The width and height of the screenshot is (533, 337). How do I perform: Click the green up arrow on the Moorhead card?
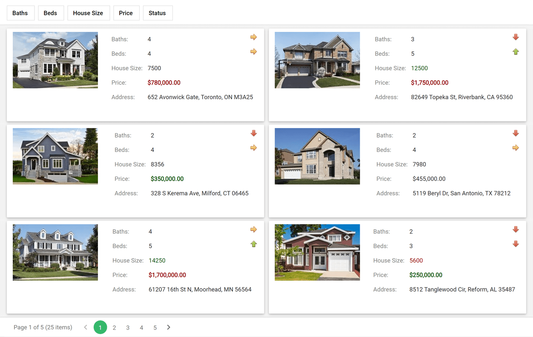click(253, 244)
